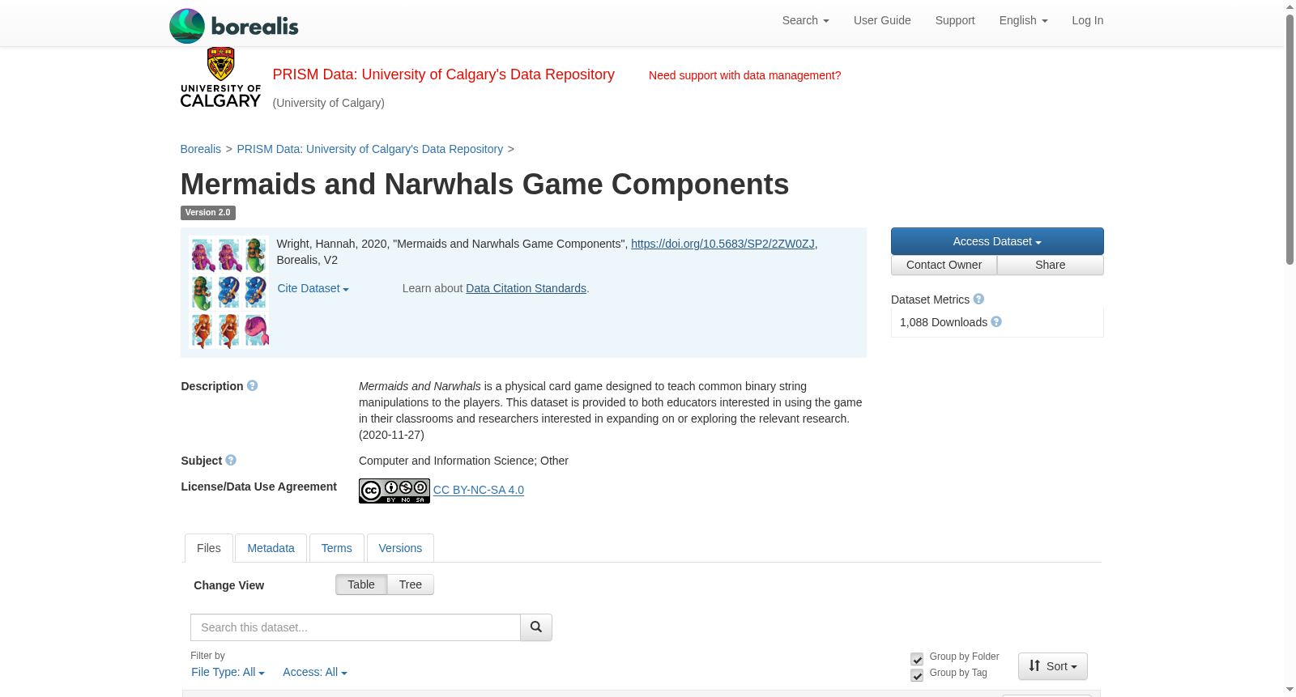Click the Borealis logo
1296x697 pixels.
[x=233, y=26]
